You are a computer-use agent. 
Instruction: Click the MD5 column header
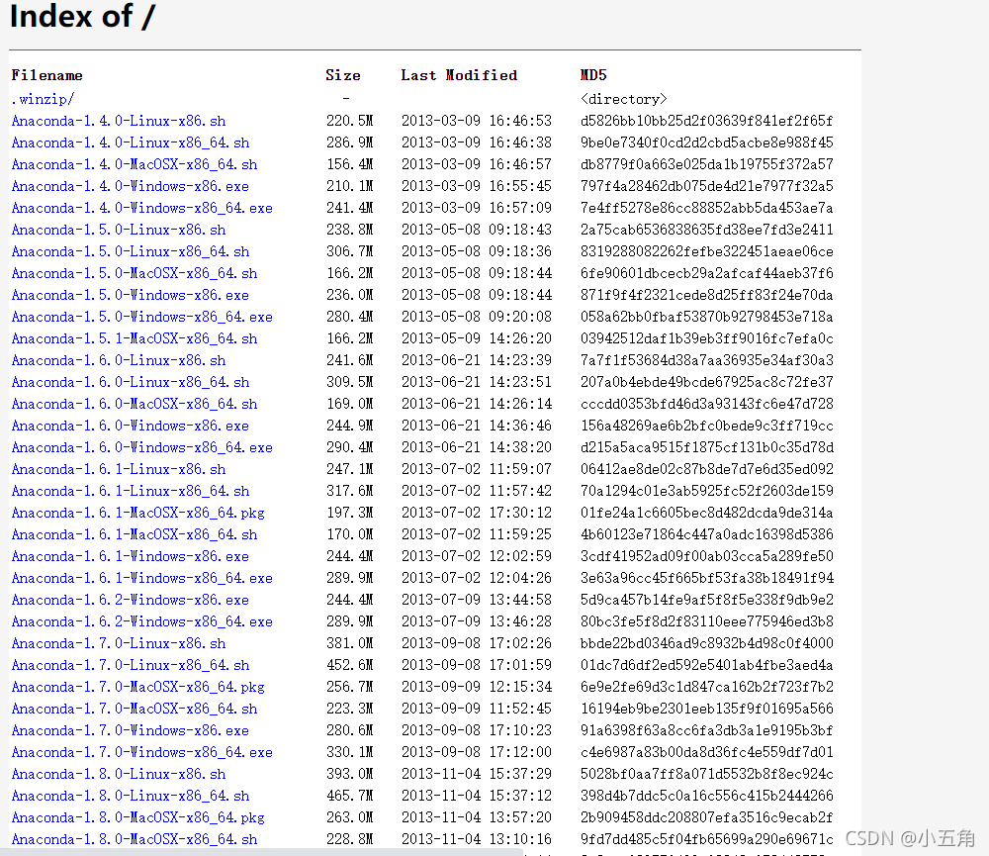pos(593,75)
